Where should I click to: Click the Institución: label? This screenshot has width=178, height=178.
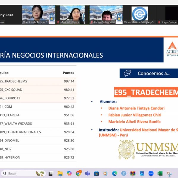[x=109, y=130]
